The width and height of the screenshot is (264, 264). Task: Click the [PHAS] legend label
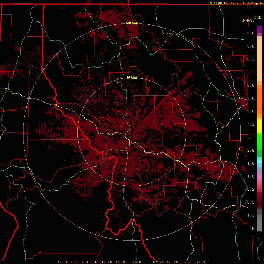[248, 20]
